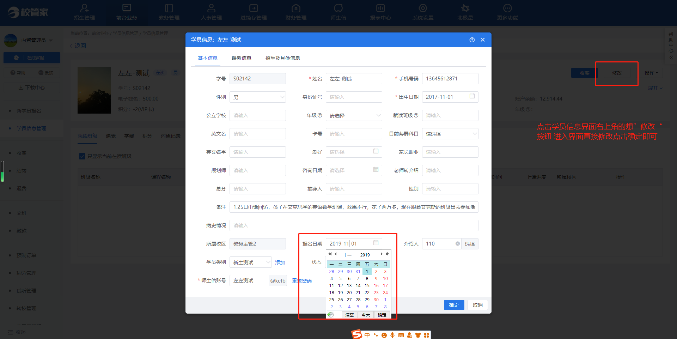Switch to the 沟通记录 tab on student page

pos(171,136)
